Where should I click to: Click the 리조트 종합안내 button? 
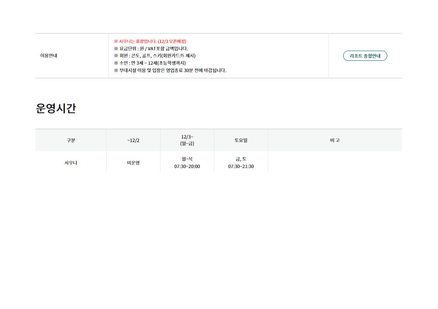365,56
